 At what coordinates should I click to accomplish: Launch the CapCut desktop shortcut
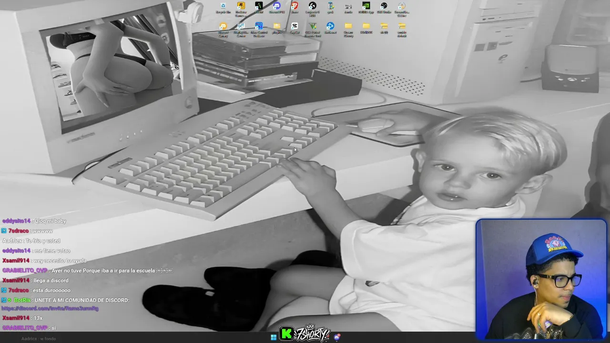(x=295, y=28)
